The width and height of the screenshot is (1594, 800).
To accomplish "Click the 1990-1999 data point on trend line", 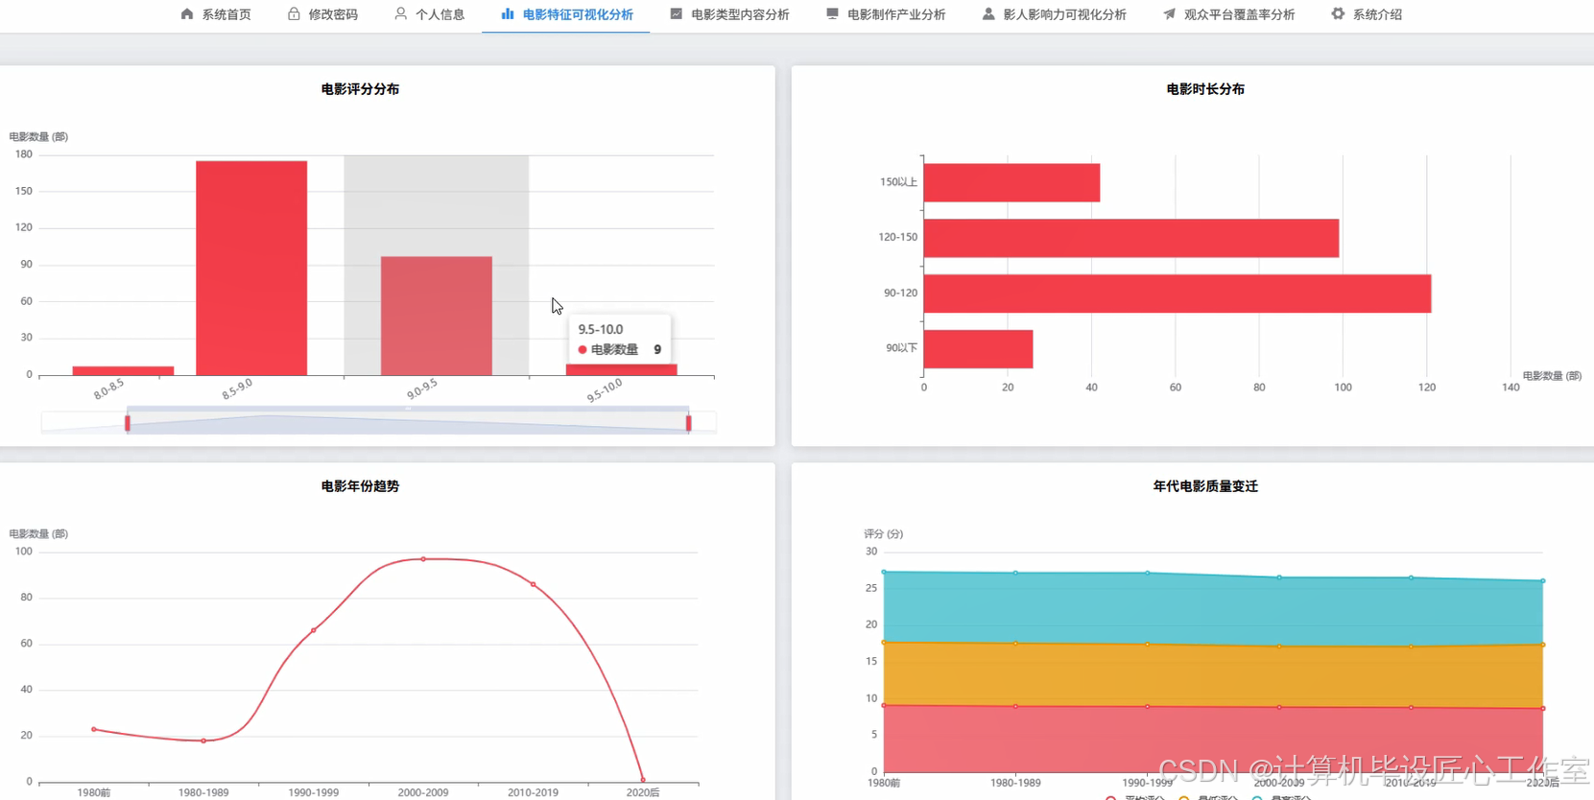I will click(314, 630).
